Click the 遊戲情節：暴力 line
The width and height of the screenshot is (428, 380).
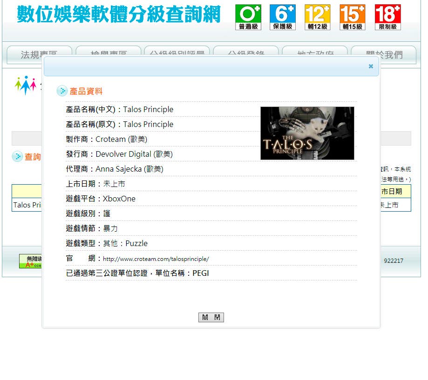92,228
